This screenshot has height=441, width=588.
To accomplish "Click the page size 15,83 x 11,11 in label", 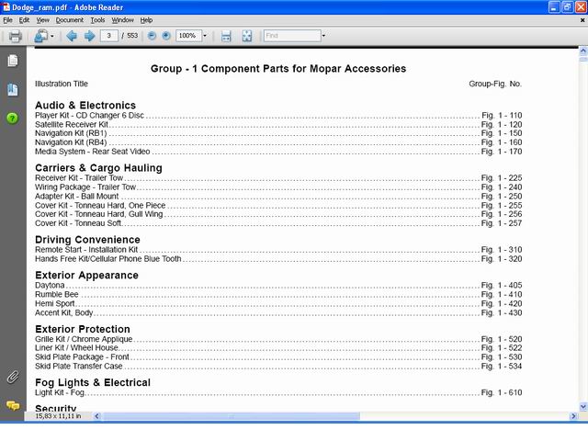I will click(58, 416).
